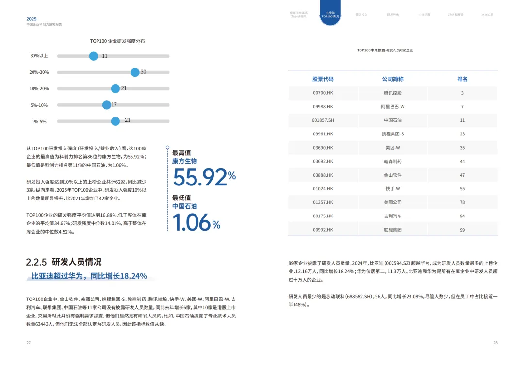
Task: Click the stock code 09961.HK
Action: (323, 134)
